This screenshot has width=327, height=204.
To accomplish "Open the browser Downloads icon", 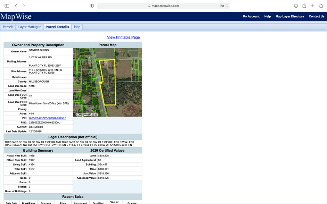I will point(296,6).
